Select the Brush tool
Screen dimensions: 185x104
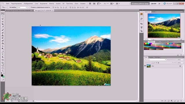click(x=3, y=33)
